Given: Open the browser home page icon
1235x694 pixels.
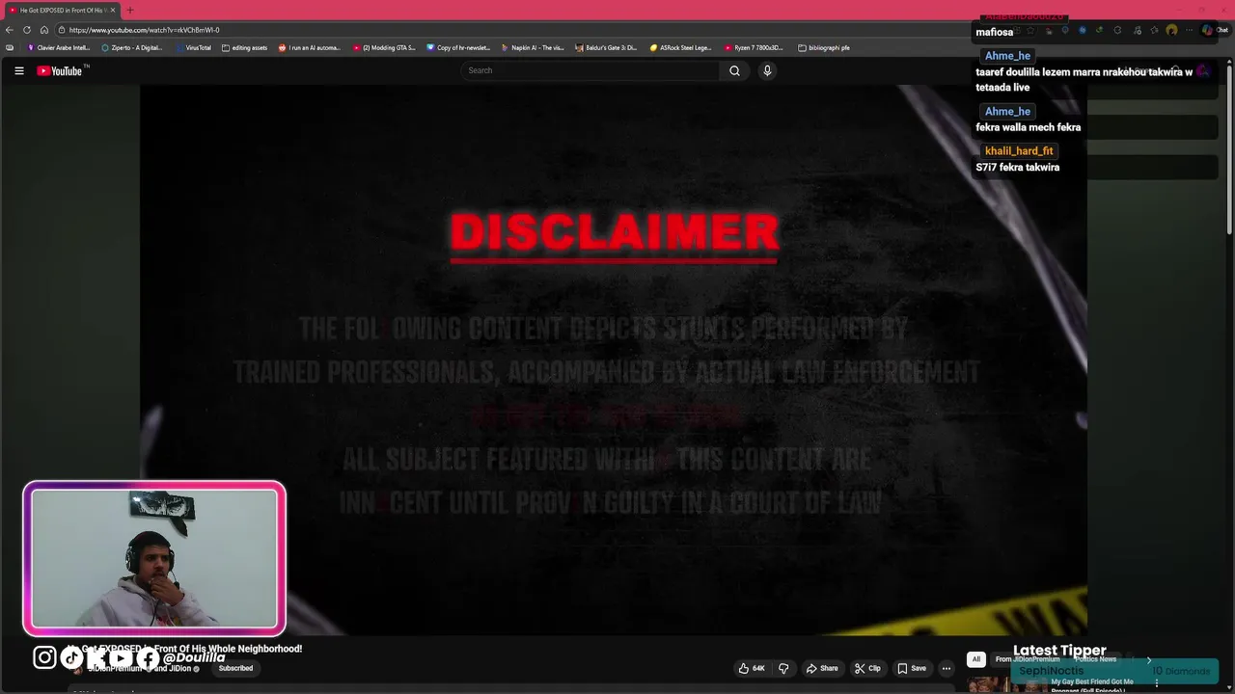Looking at the screenshot, I should coord(44,30).
